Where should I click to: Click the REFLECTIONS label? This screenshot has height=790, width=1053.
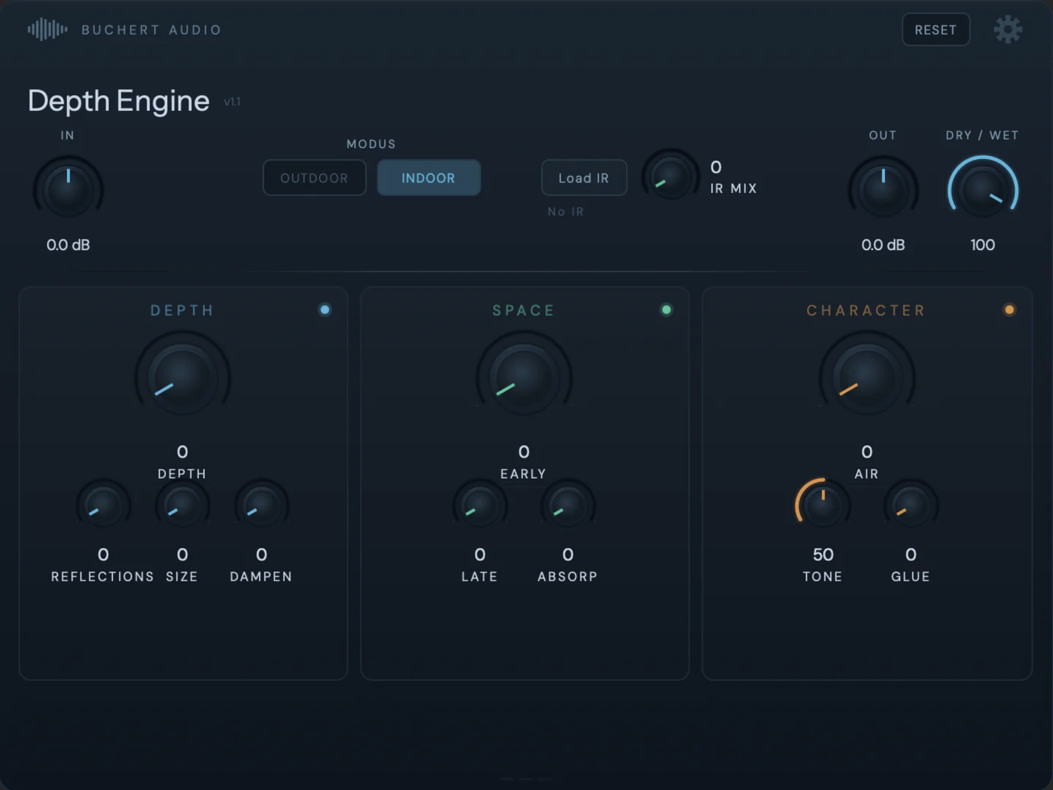pyautogui.click(x=103, y=577)
